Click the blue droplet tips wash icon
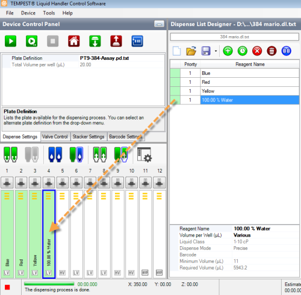The image size is (301, 295). coord(55,154)
